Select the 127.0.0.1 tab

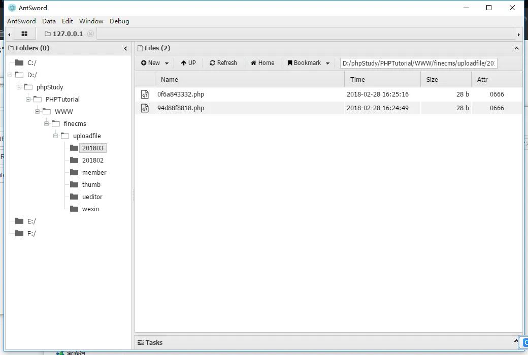click(67, 34)
